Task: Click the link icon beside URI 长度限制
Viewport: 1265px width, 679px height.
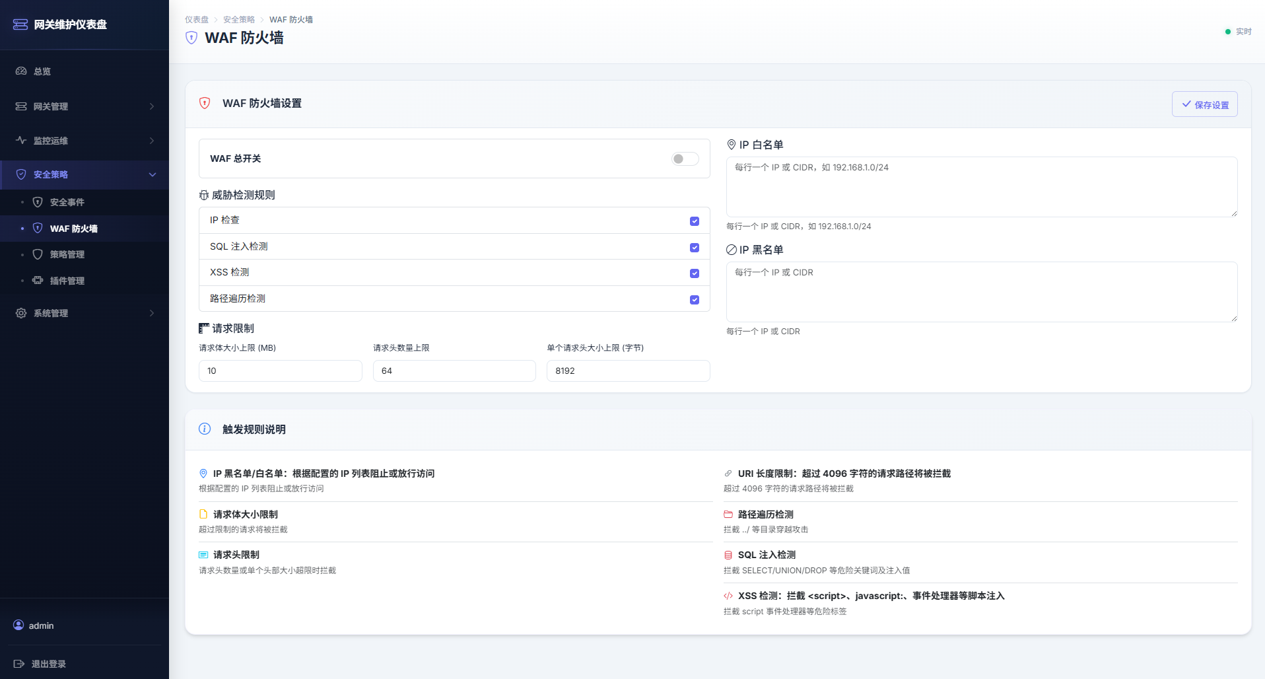Action: (728, 474)
